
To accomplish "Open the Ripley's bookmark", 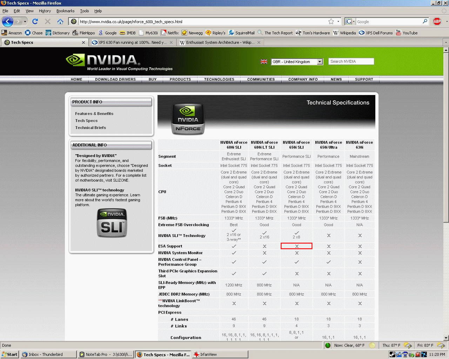I will pyautogui.click(x=216, y=33).
